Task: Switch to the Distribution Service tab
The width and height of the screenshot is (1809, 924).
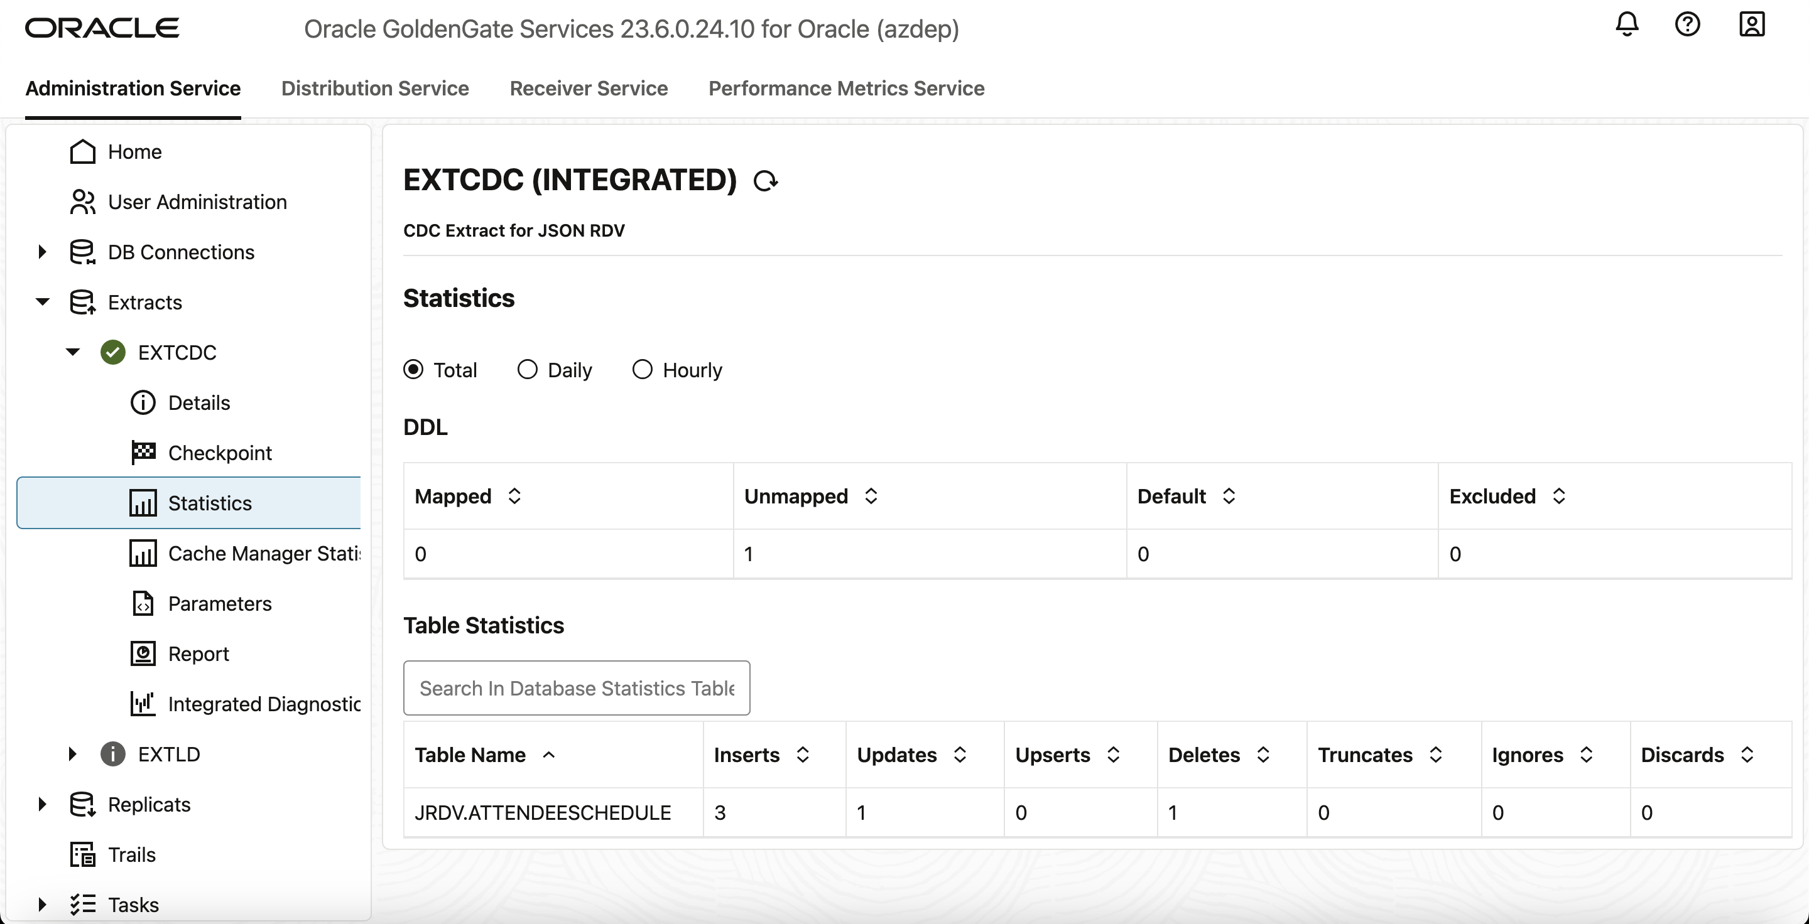Action: point(375,89)
